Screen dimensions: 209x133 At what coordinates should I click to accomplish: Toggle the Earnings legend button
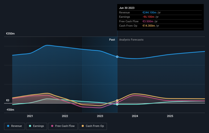coord(36,126)
